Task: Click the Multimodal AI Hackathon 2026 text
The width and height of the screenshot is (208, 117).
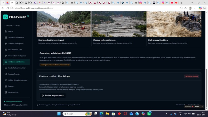Action: [x=16, y=105]
